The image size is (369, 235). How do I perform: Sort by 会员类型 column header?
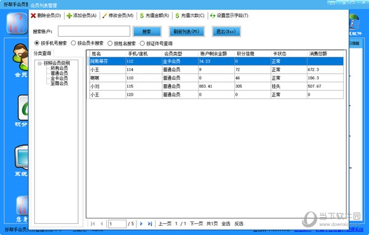tap(180, 54)
